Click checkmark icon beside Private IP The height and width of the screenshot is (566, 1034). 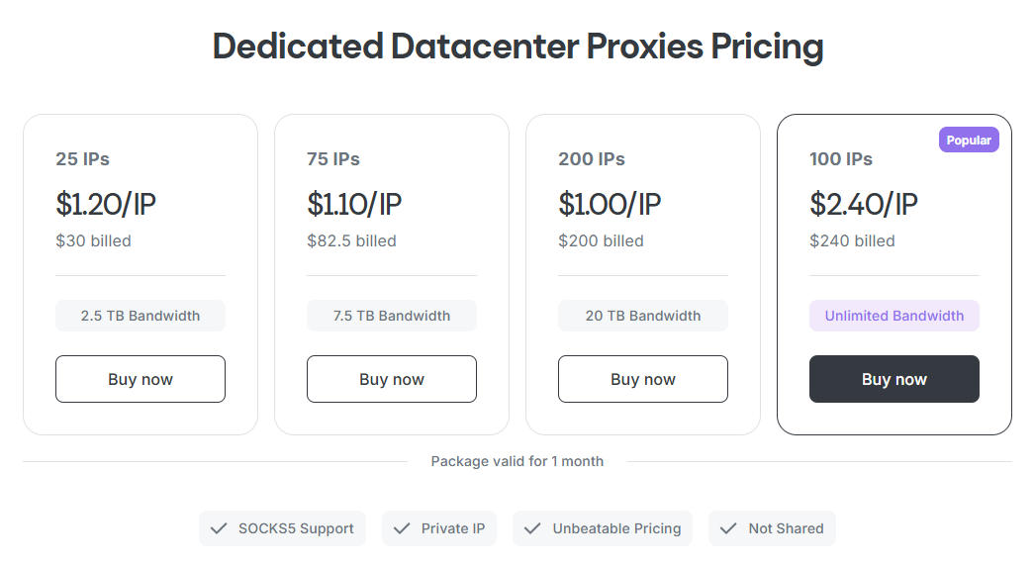(x=402, y=528)
